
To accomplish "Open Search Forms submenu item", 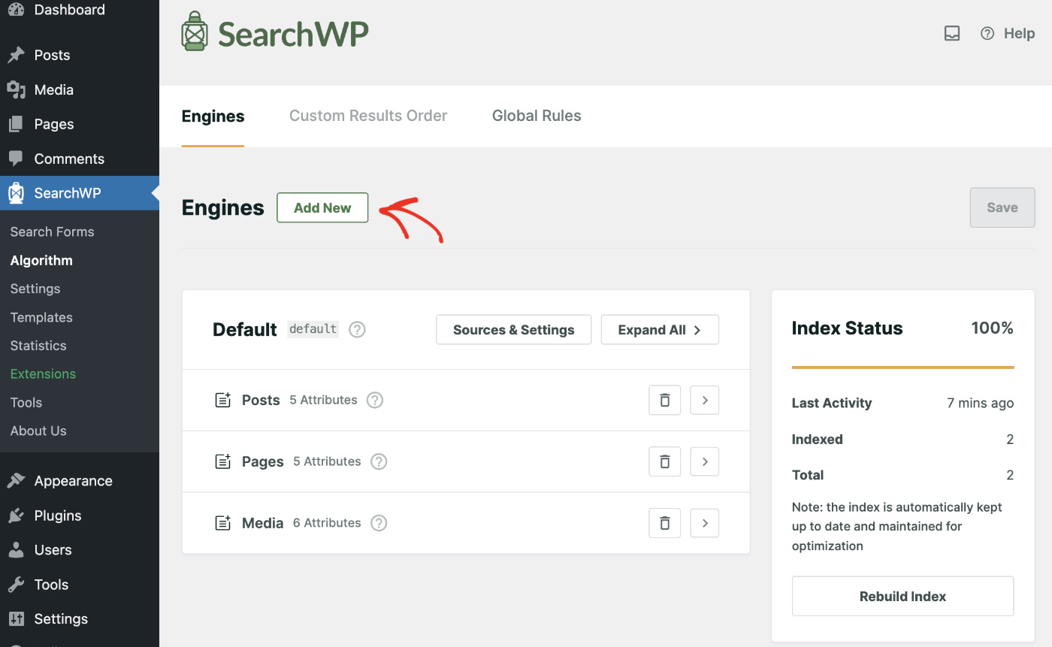I will coord(53,232).
